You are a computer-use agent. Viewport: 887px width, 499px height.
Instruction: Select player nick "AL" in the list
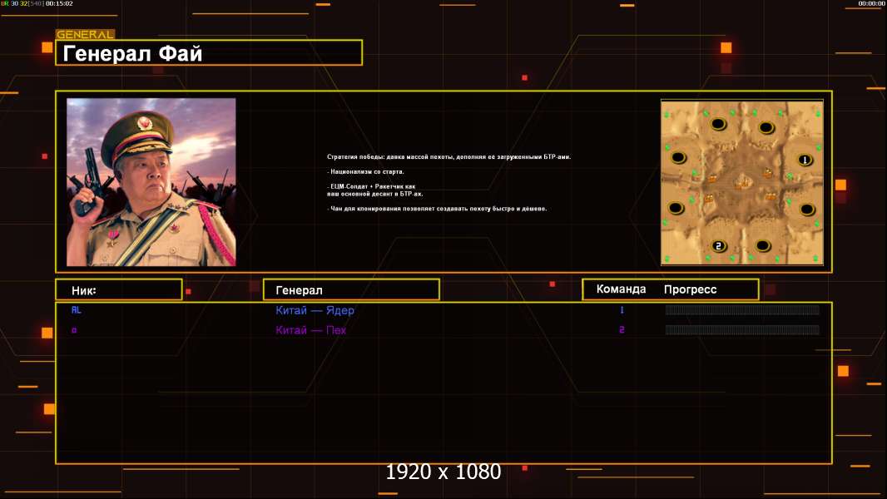(77, 309)
